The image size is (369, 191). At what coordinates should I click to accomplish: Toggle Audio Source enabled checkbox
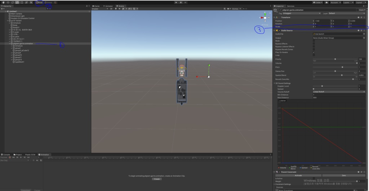click(x=279, y=31)
